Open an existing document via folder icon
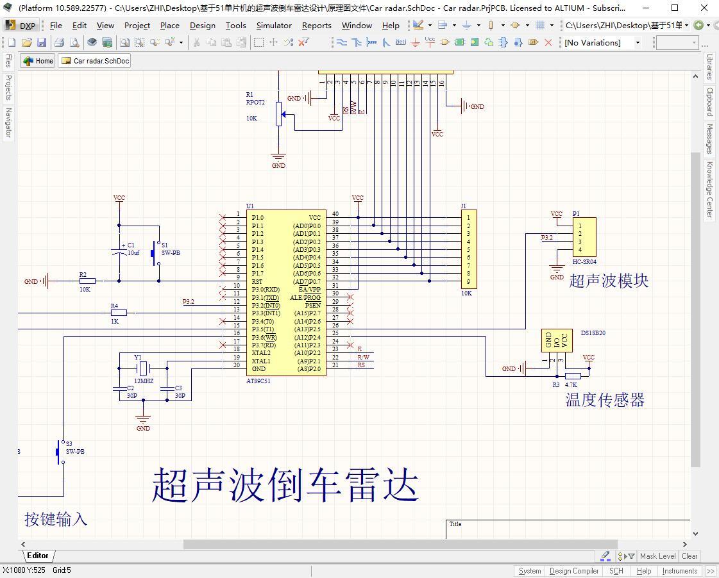This screenshot has width=719, height=578. [x=26, y=42]
